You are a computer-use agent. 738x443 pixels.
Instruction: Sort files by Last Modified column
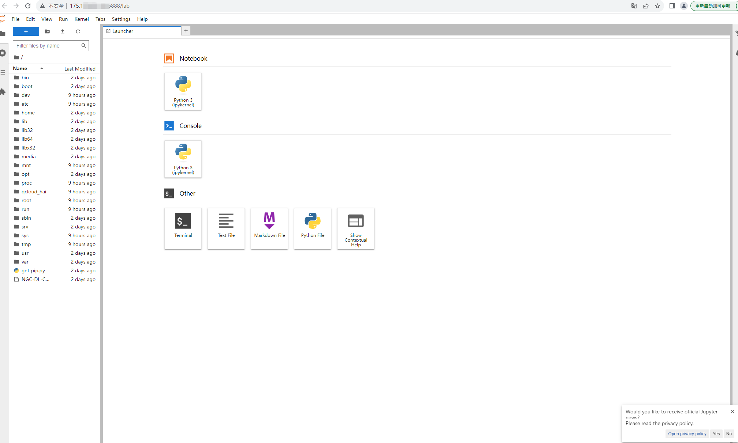(79, 69)
